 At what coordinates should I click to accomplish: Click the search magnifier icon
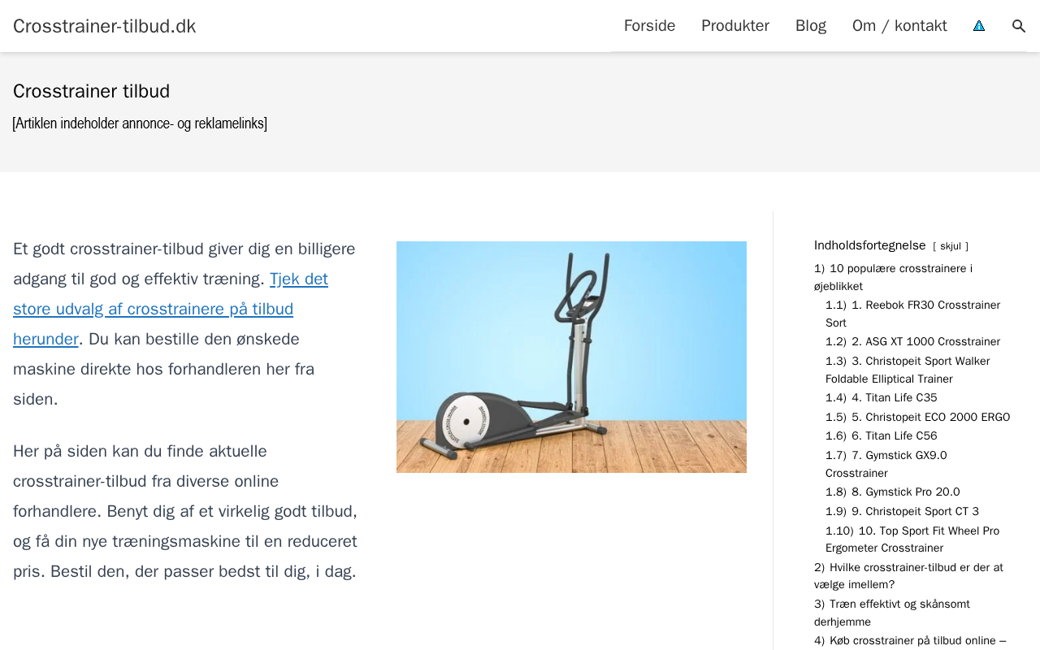point(1018,26)
